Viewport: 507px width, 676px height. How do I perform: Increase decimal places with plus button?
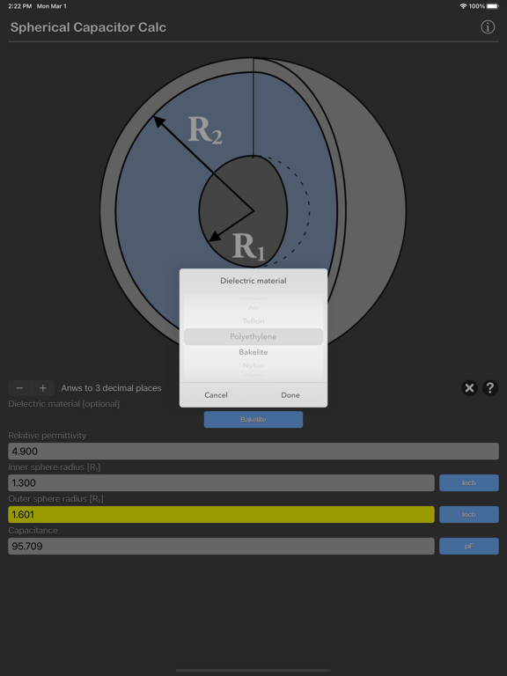tap(42, 388)
